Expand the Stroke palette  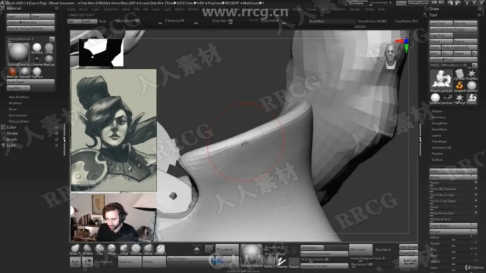click(12, 133)
